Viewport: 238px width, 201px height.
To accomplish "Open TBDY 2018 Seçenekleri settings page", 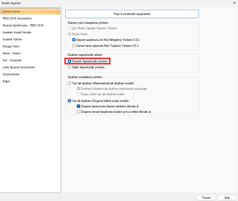I will 17,18.
